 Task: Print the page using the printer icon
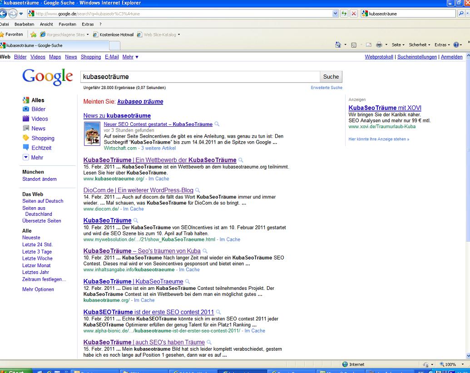click(x=379, y=45)
